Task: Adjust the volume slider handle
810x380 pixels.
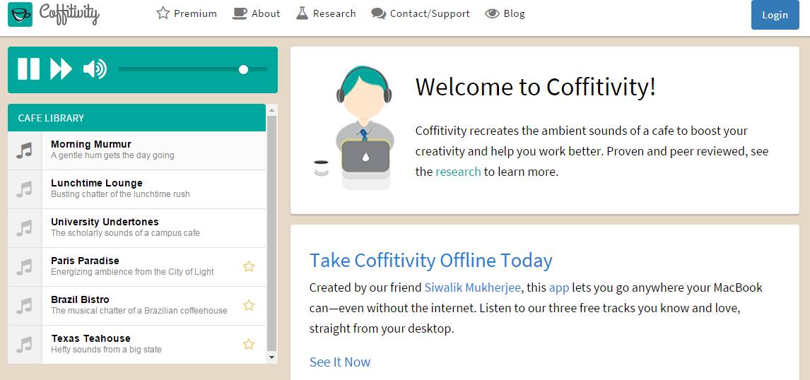Action: (x=243, y=69)
